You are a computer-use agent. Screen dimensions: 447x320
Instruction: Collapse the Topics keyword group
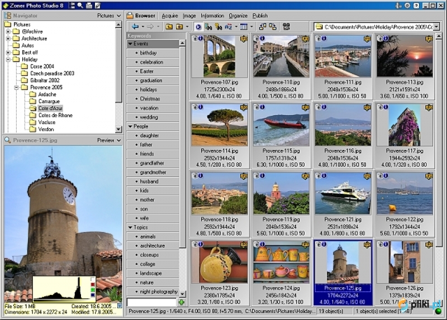tap(130, 227)
